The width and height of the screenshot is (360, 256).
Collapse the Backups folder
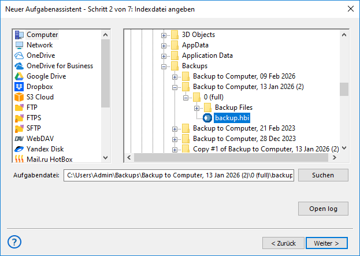point(164,66)
